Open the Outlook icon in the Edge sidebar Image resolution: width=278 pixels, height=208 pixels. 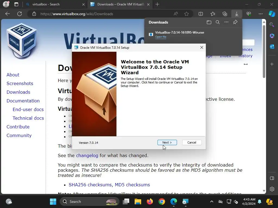coord(272,47)
